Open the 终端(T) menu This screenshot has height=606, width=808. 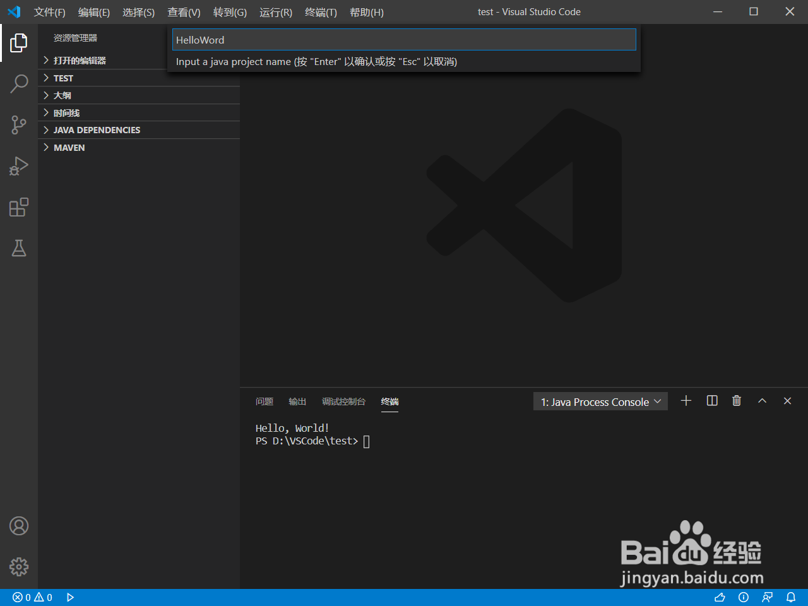(321, 13)
